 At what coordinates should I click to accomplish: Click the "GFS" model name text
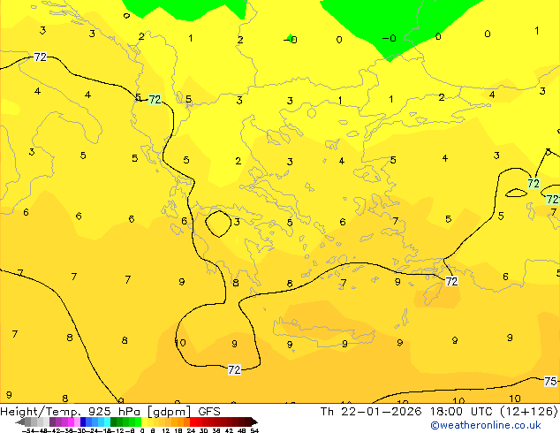point(209,412)
